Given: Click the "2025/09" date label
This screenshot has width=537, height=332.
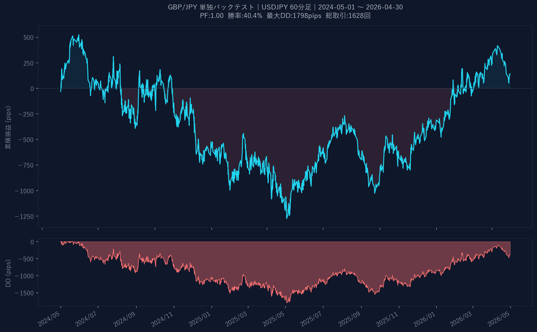Looking at the screenshot, I should click(x=350, y=319).
